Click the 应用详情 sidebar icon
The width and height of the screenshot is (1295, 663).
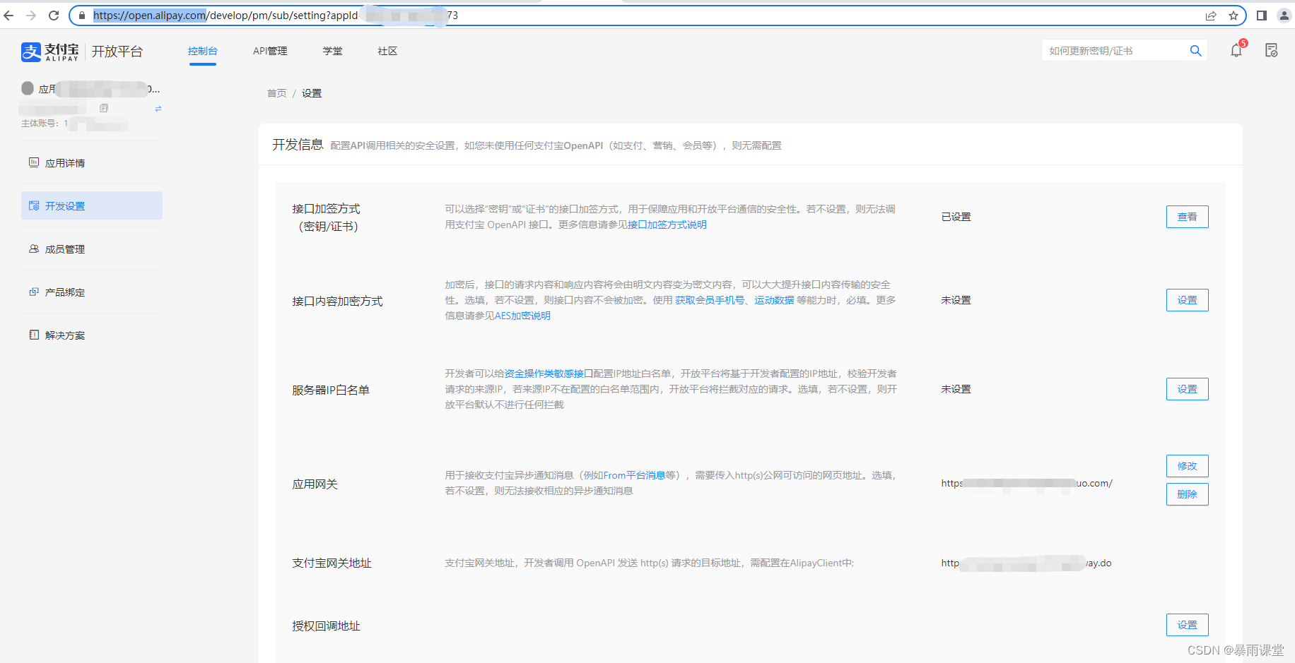tap(34, 162)
